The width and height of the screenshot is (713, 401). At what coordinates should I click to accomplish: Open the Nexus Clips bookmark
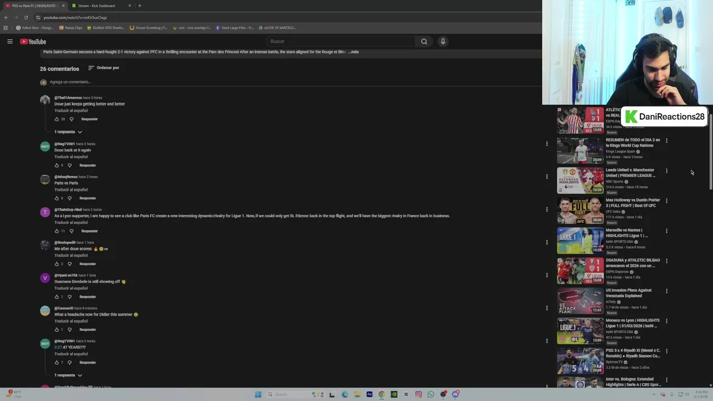coord(70,28)
